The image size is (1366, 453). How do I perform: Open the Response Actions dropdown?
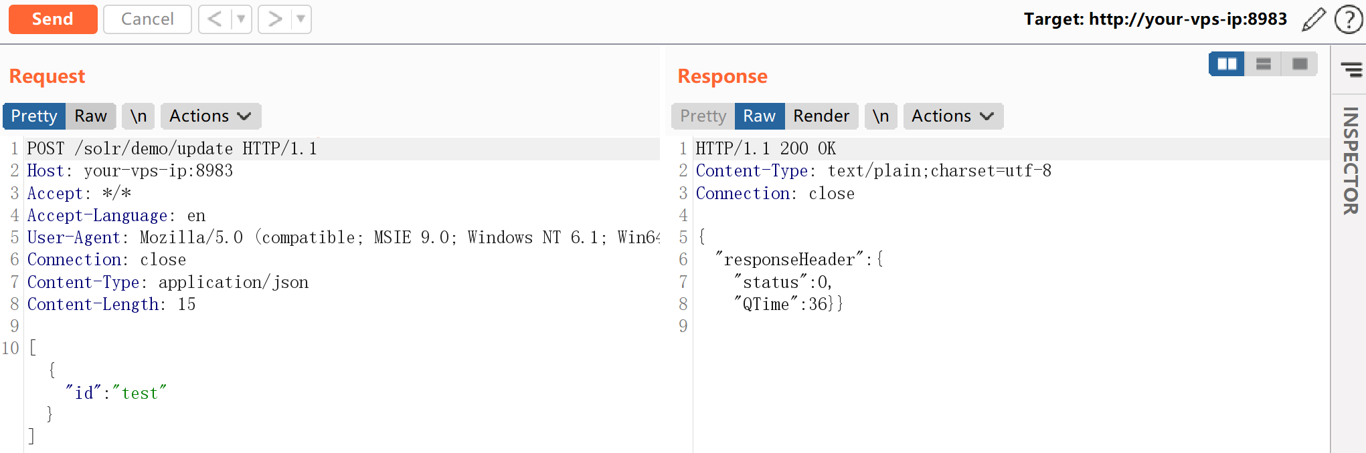(952, 116)
